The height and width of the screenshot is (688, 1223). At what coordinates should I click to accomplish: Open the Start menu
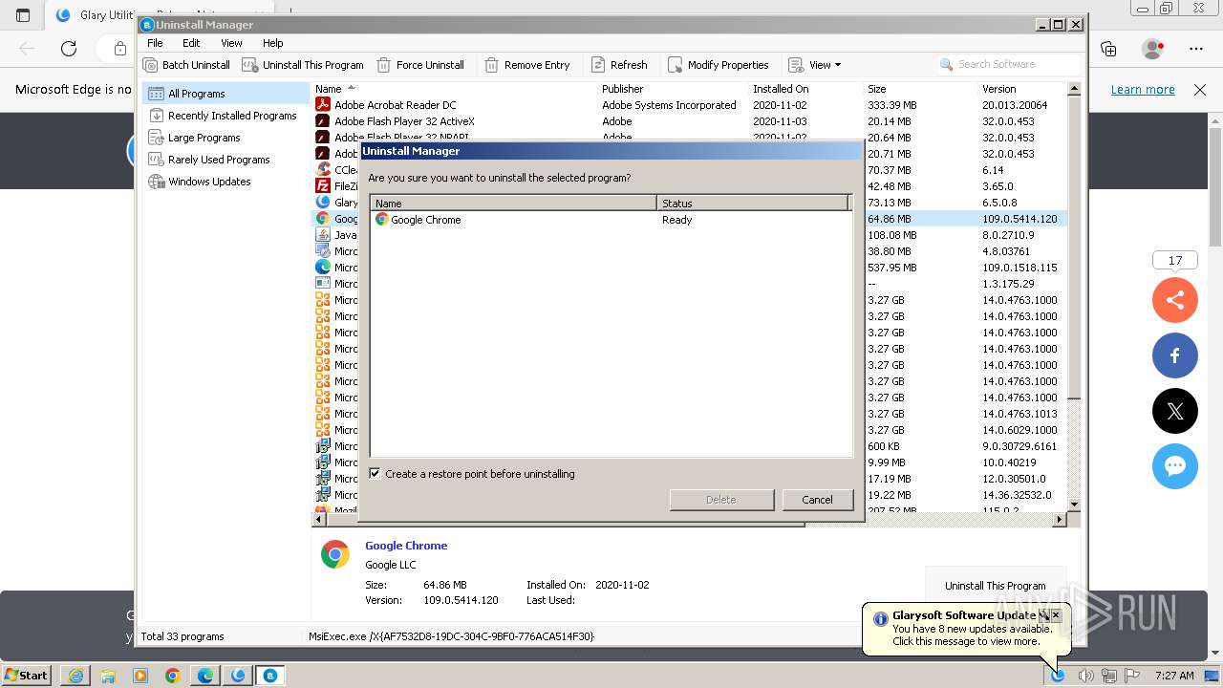click(x=26, y=675)
